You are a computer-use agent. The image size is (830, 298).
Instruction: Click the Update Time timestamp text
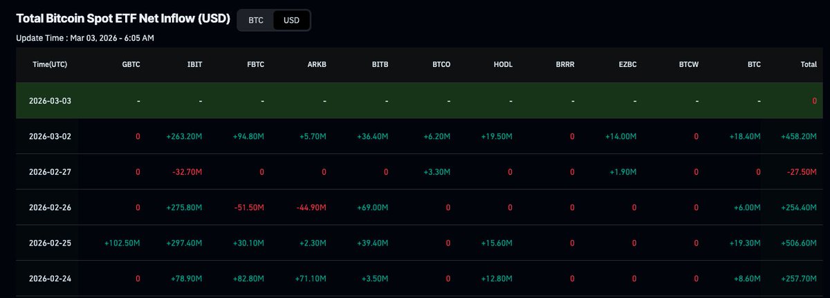[85, 37]
